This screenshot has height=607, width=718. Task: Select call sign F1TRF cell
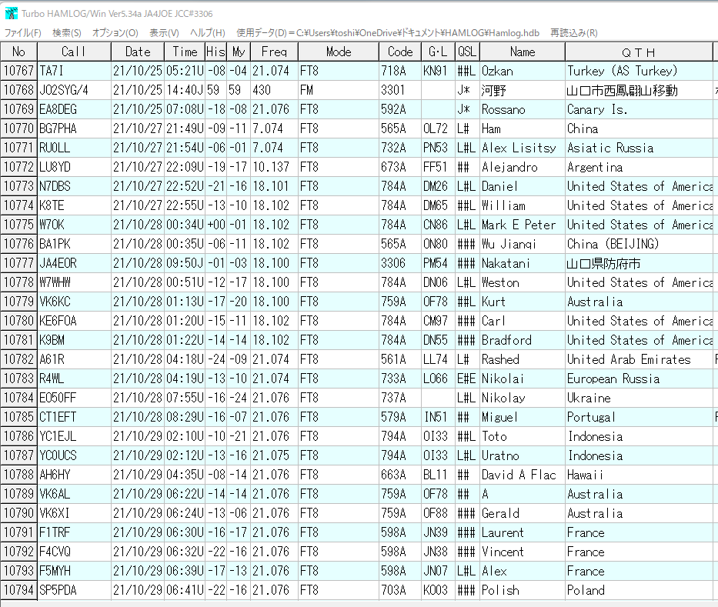pyautogui.click(x=75, y=532)
